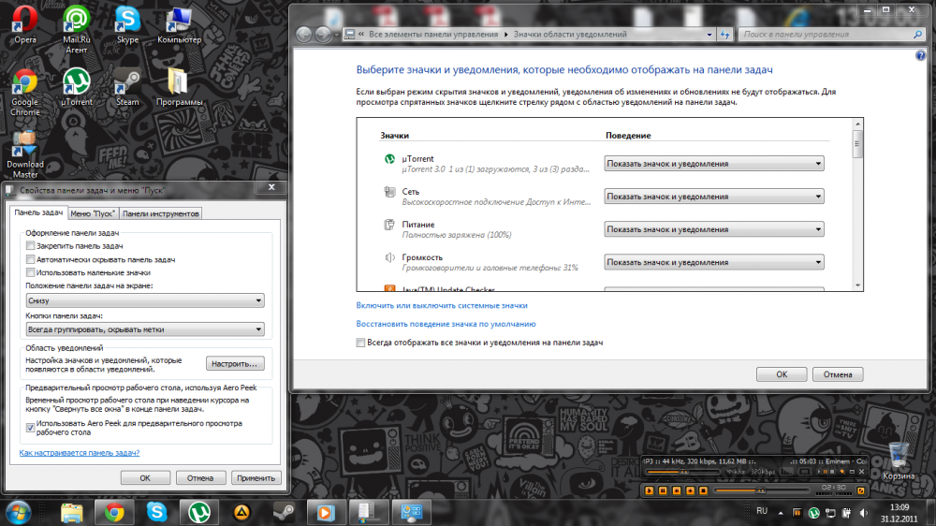Check Всегда отображать все значки checkbox

click(x=360, y=343)
